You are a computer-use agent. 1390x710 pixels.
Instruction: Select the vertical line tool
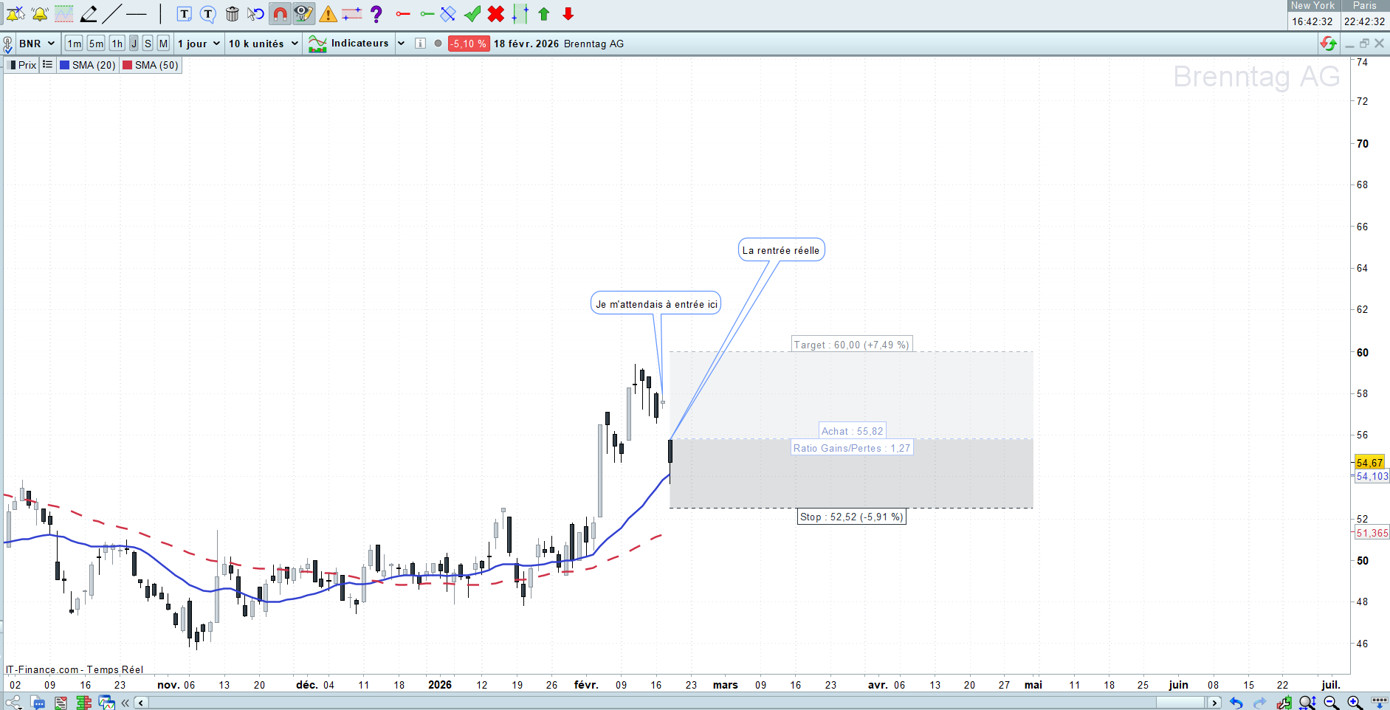click(160, 13)
